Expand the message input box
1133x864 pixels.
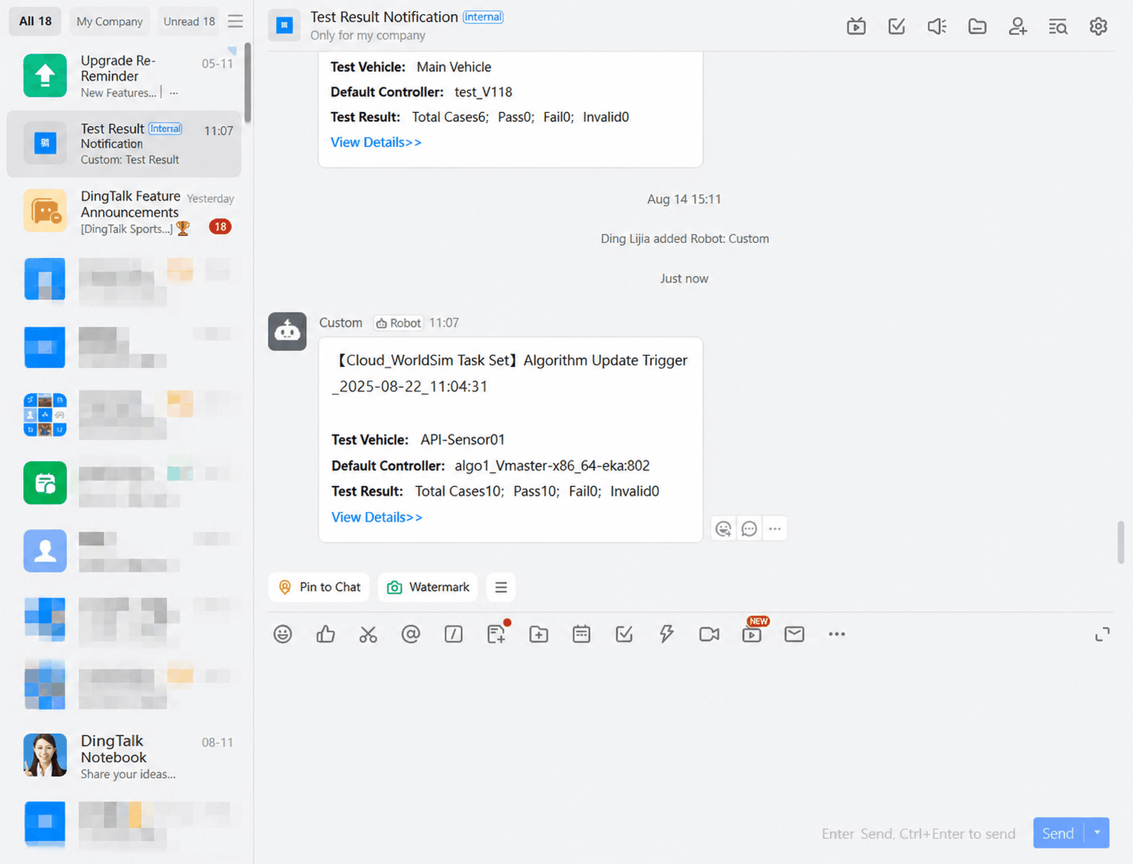tap(1102, 634)
